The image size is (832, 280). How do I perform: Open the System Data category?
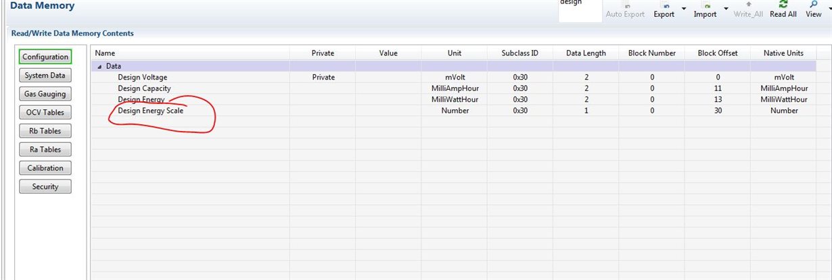pyautogui.click(x=45, y=76)
